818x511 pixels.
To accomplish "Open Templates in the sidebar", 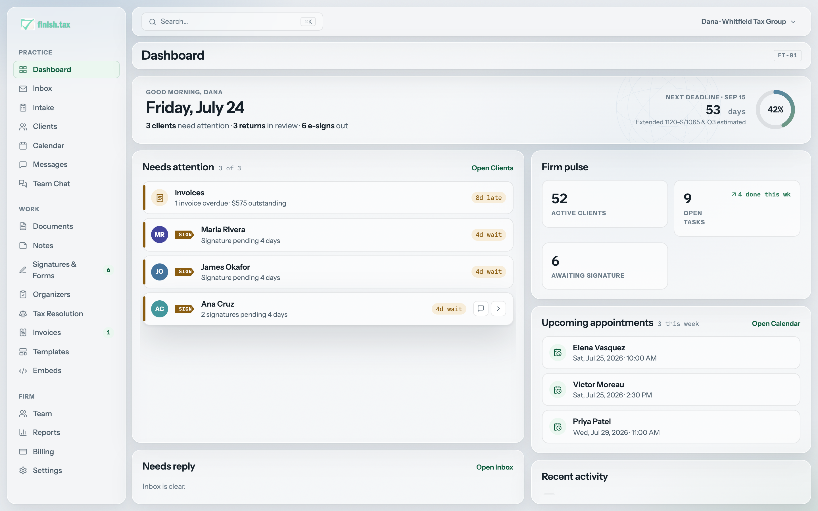I will pos(66,352).
